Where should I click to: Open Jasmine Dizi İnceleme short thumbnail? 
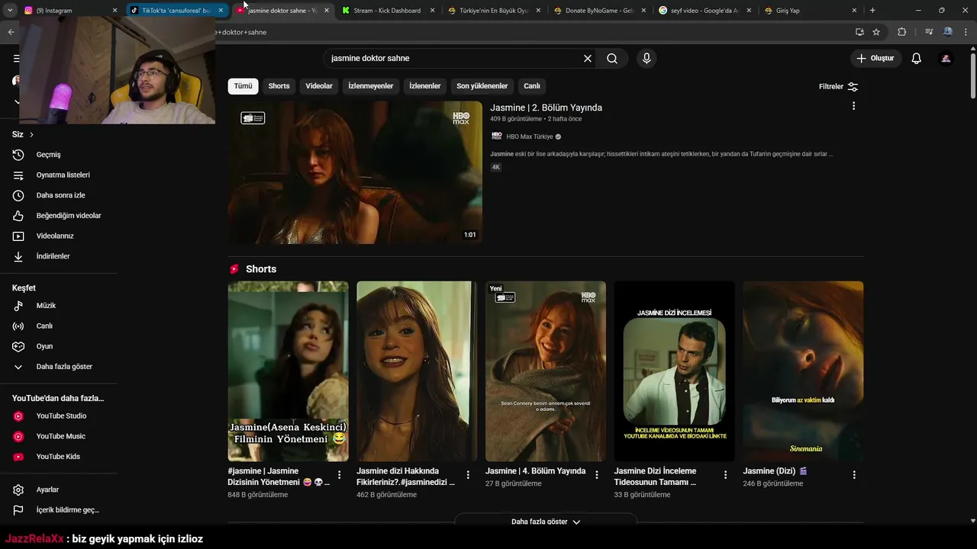coord(674,371)
